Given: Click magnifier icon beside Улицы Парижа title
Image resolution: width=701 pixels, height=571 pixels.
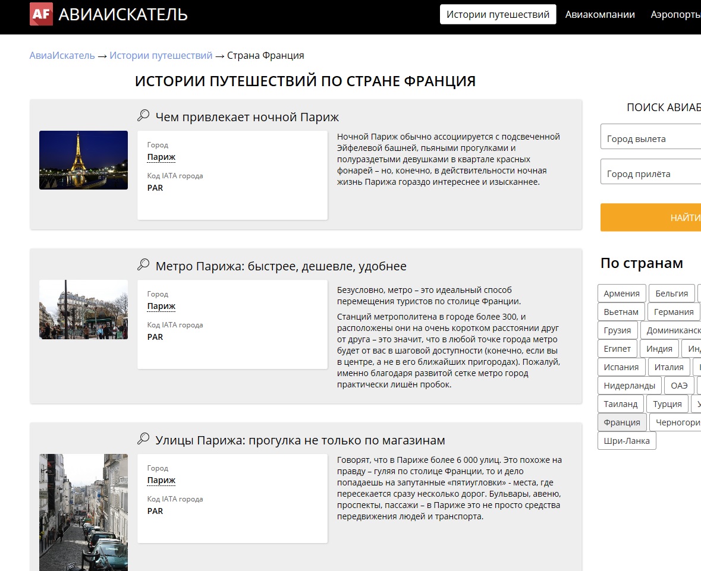Looking at the screenshot, I should click(143, 438).
